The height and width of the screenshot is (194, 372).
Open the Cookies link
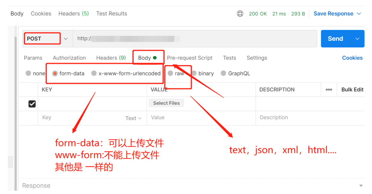tap(352, 58)
